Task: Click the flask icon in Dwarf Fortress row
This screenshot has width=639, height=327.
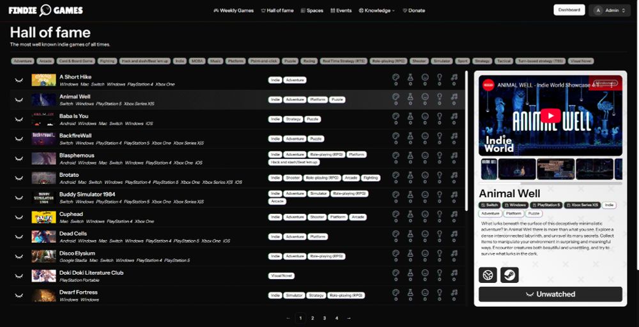Action: 410,292
